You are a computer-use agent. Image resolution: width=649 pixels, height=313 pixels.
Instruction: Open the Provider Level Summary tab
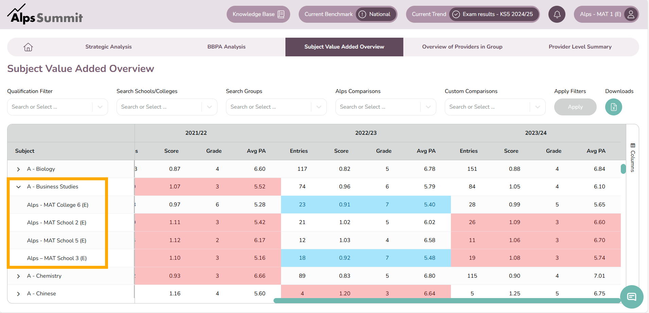[x=580, y=47]
